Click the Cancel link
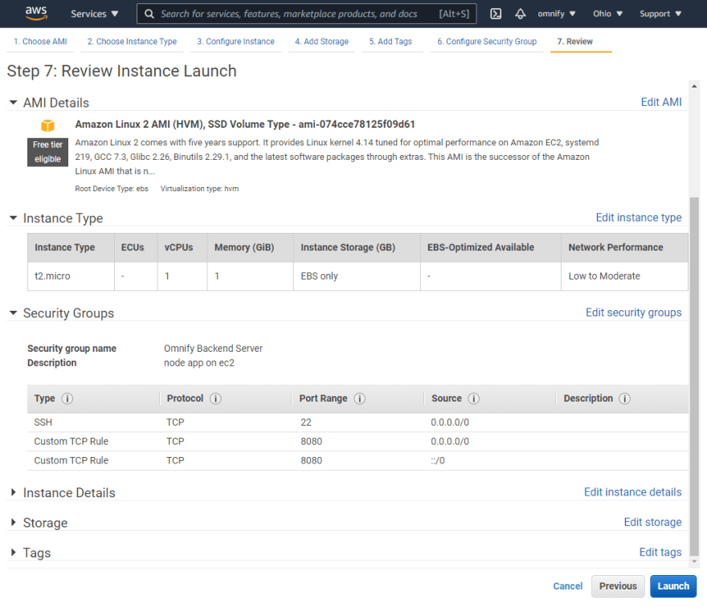 tap(568, 585)
